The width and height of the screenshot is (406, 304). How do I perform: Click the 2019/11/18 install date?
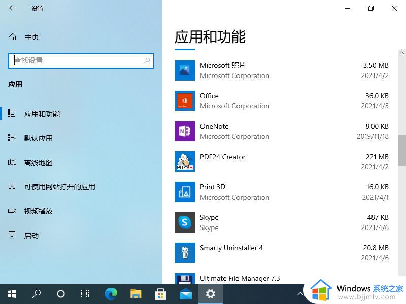pyautogui.click(x=373, y=136)
